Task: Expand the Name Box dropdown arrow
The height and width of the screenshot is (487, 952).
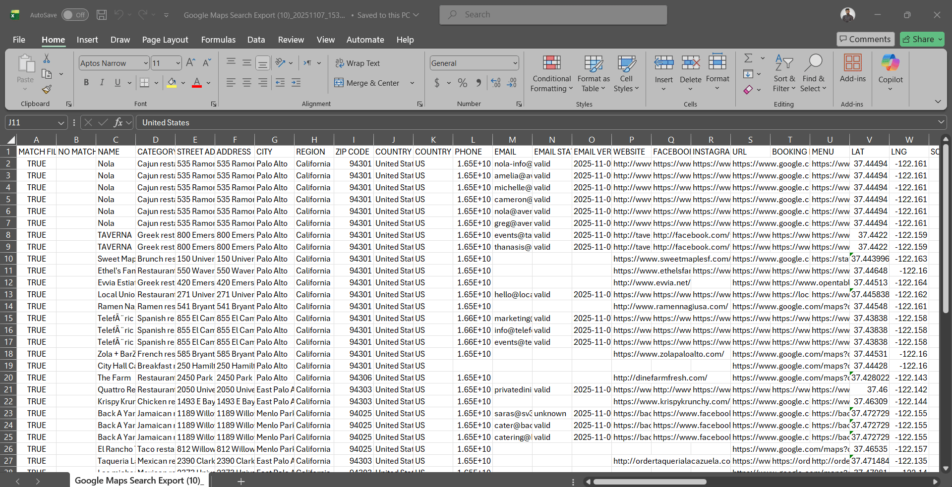Action: pyautogui.click(x=61, y=122)
